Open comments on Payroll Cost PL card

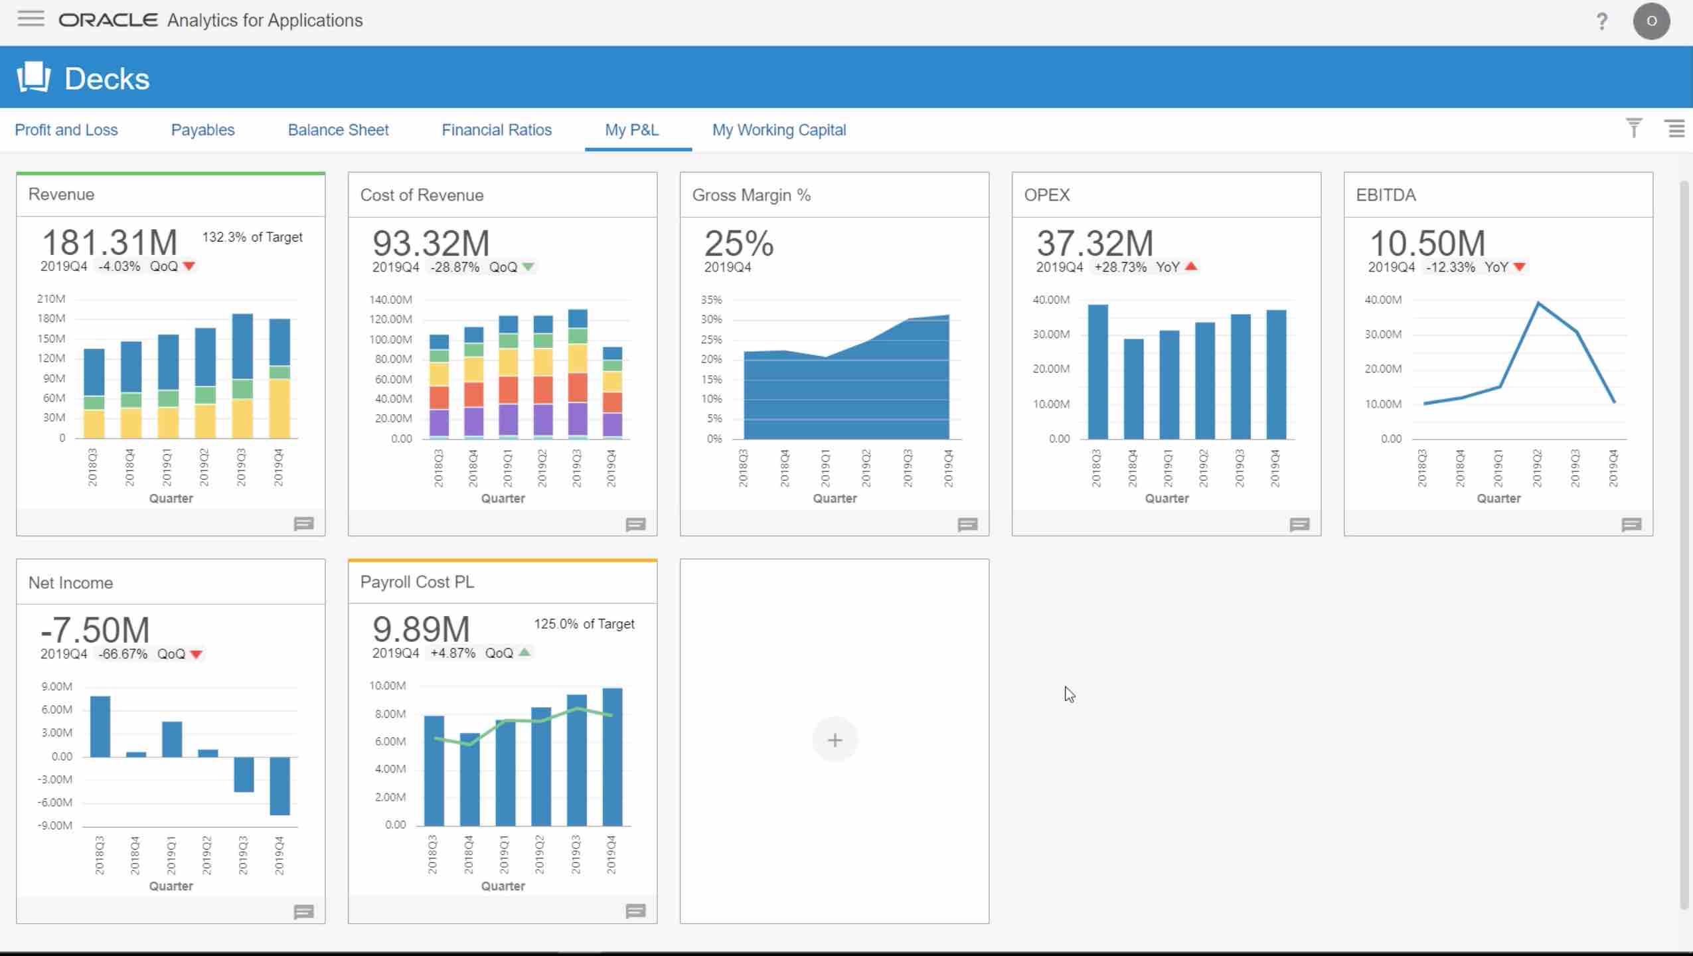pos(635,911)
